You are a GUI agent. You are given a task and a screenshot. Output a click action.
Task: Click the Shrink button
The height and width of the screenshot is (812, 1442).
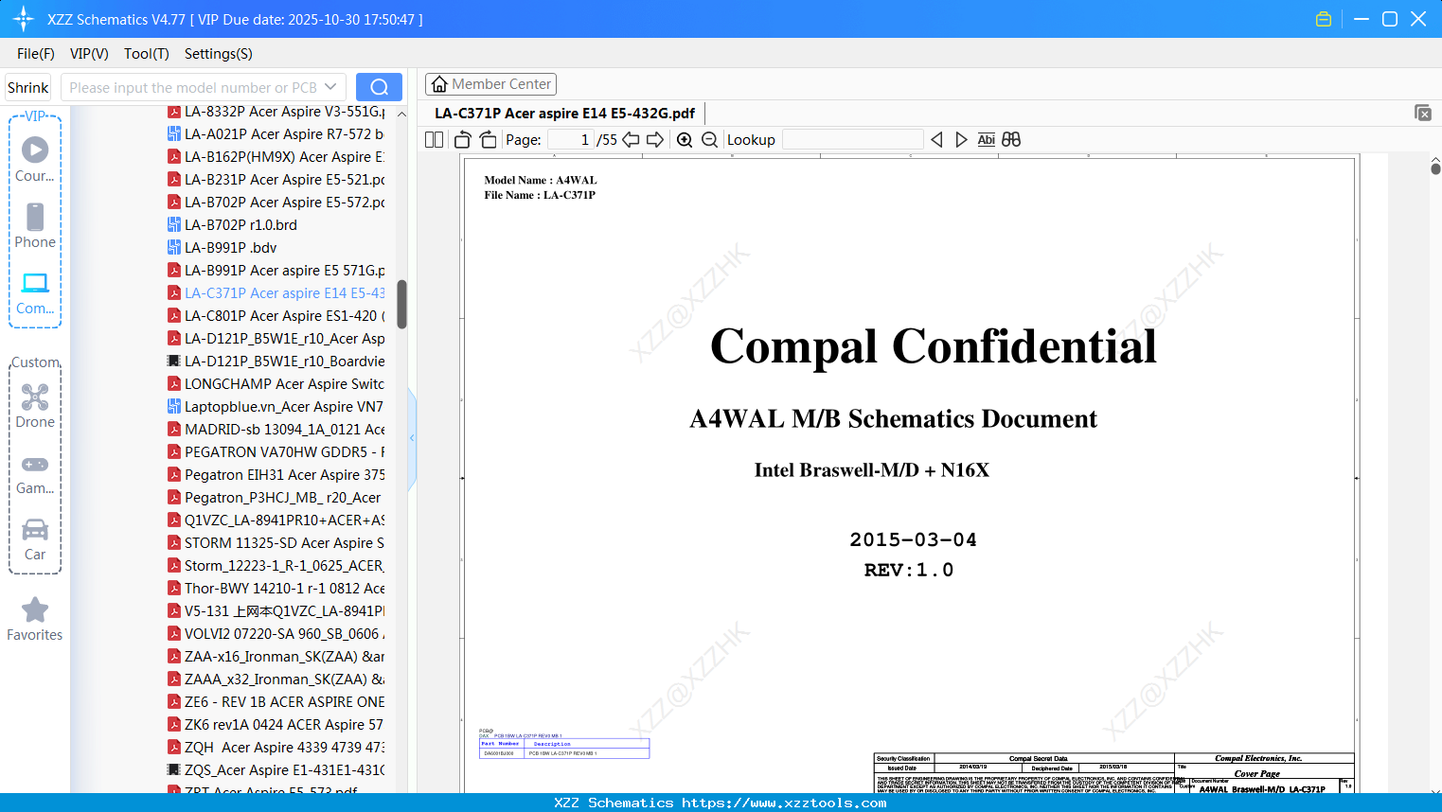point(28,87)
